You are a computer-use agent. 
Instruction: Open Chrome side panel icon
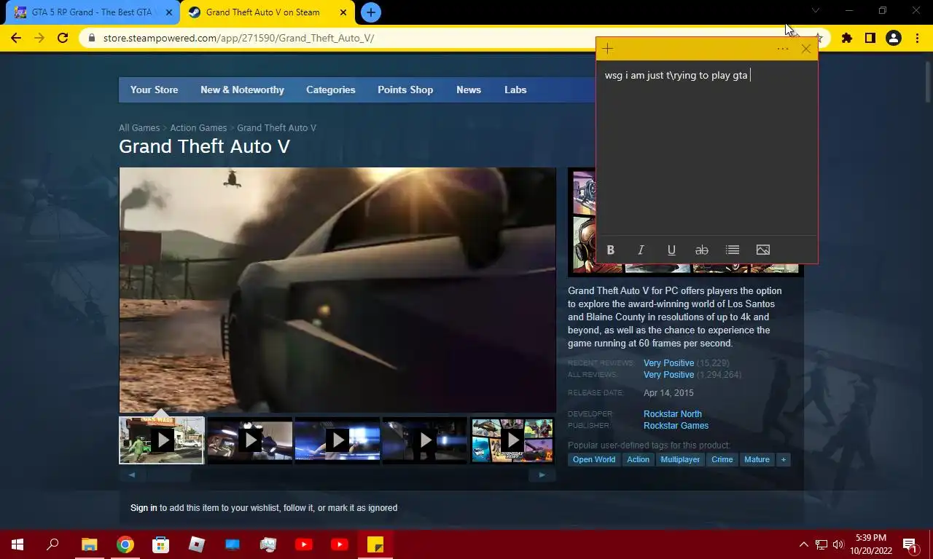pyautogui.click(x=870, y=38)
